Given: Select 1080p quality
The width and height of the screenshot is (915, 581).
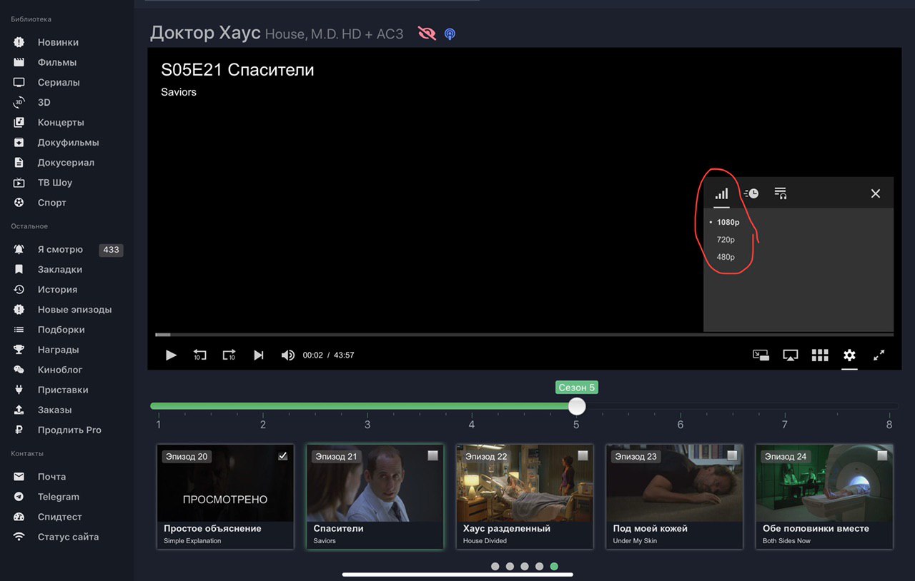Looking at the screenshot, I should pyautogui.click(x=728, y=222).
